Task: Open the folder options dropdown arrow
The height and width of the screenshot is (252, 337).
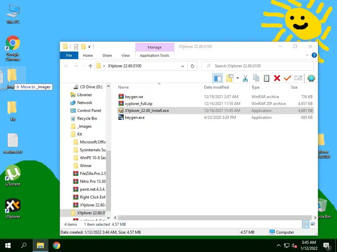Action: [x=238, y=78]
